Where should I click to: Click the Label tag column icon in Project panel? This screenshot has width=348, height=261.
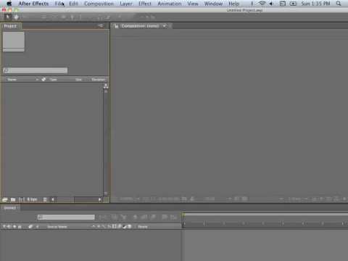pos(43,79)
